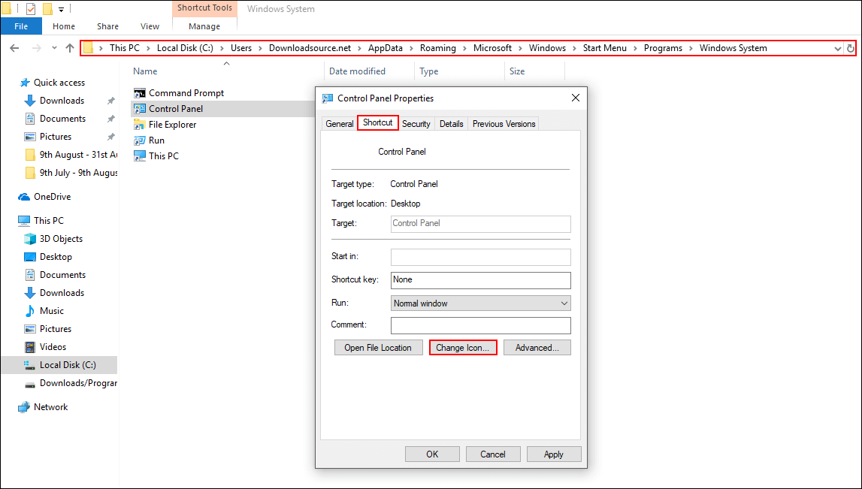Go up one folder level
The image size is (862, 489).
pyautogui.click(x=70, y=48)
